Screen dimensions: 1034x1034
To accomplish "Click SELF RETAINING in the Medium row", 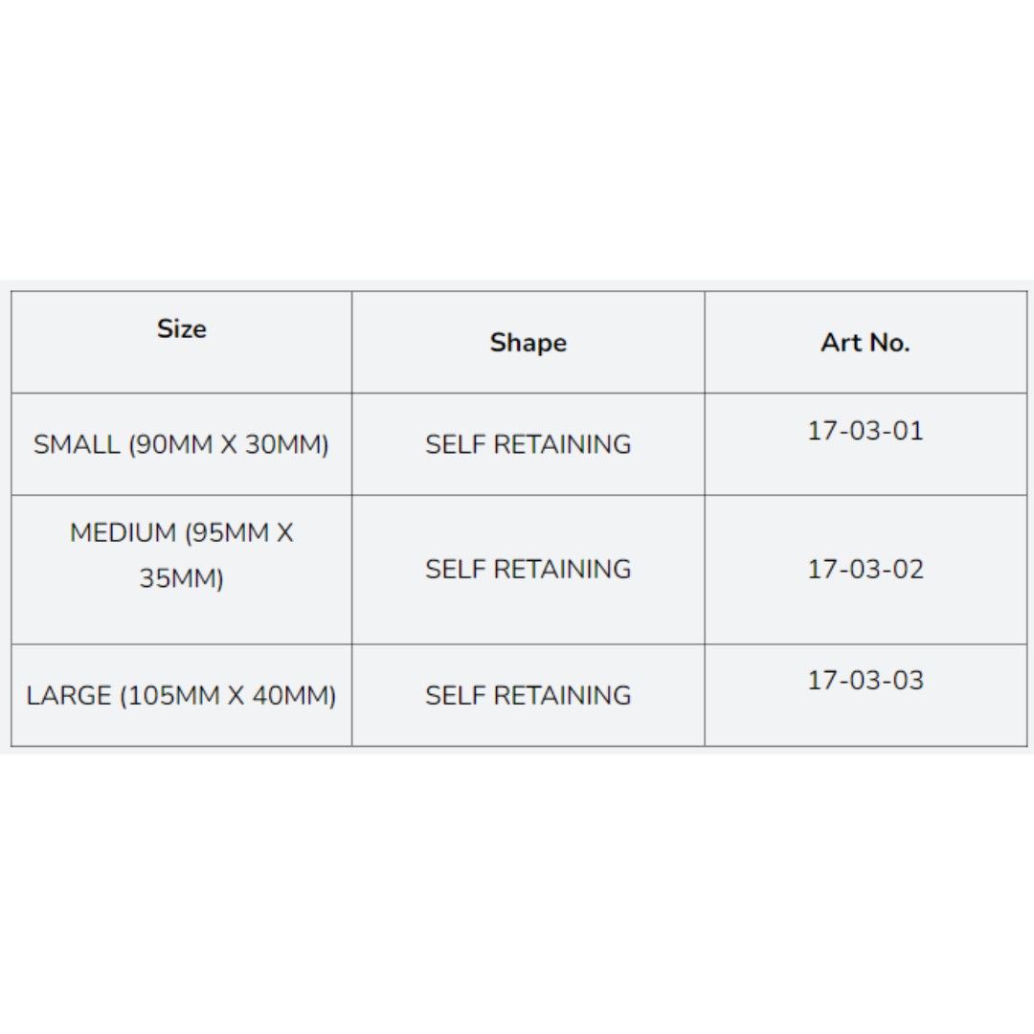I will [528, 569].
